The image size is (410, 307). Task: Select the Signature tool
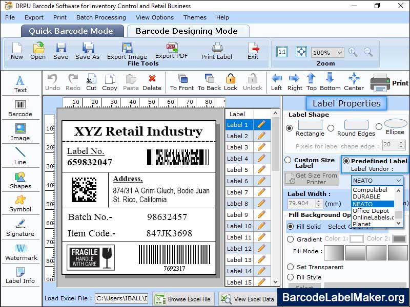coord(20,228)
